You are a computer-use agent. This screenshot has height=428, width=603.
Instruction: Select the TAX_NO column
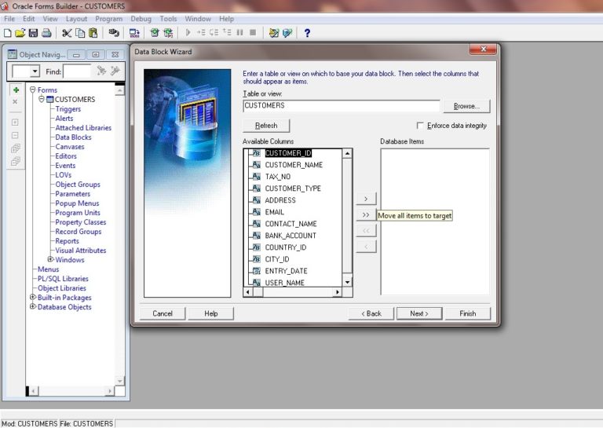278,177
